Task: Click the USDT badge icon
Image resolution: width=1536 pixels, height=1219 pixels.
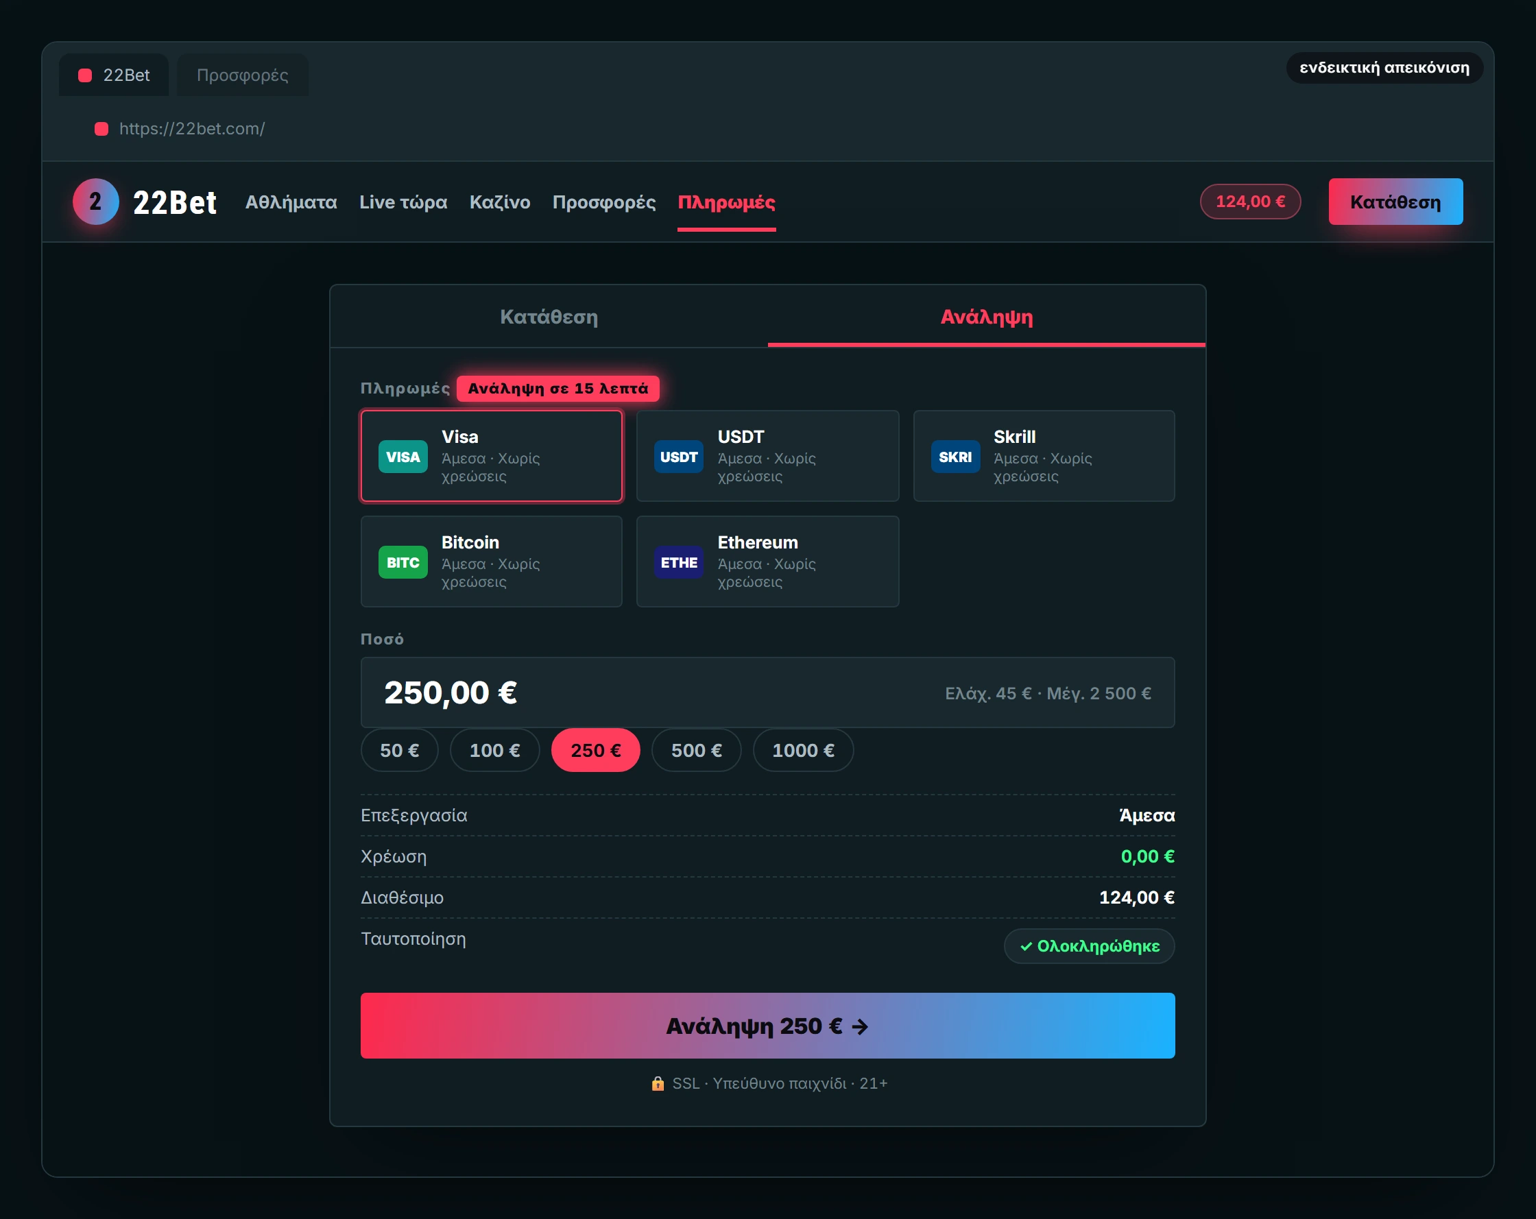Action: [x=678, y=457]
